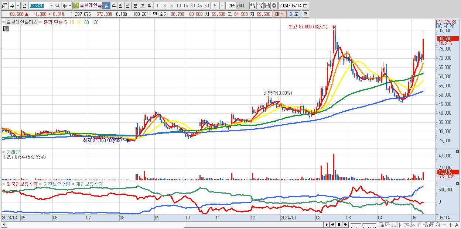The height and width of the screenshot is (229, 461).
Task: Click the 솔브레인홀딩스 chart legend label
Action: click(x=22, y=22)
